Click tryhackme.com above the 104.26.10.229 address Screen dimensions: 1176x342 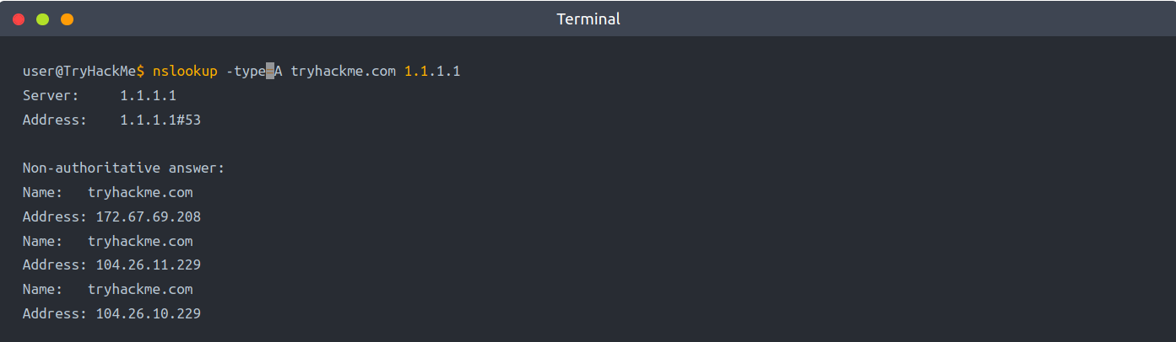[x=140, y=290]
